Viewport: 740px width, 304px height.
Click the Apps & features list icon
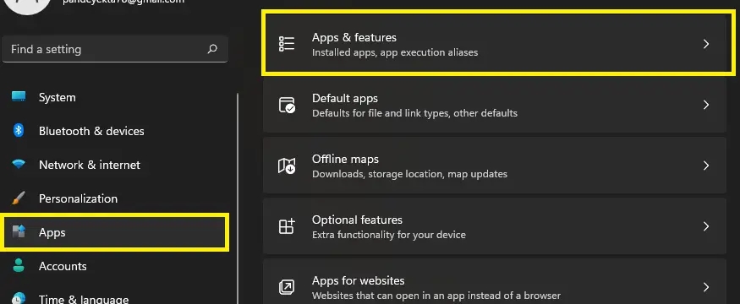[x=287, y=44]
